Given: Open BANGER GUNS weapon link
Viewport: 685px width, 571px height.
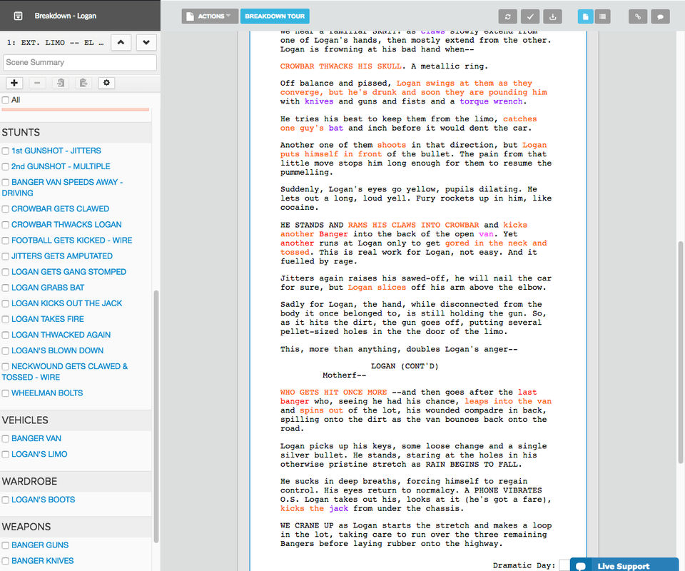Looking at the screenshot, I should pyautogui.click(x=40, y=545).
